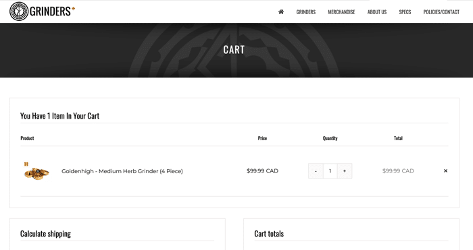The height and width of the screenshot is (250, 473).
Task: Open the Policies/Contact menu item
Action: point(441,12)
